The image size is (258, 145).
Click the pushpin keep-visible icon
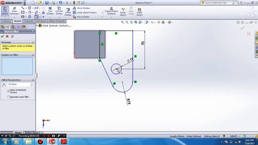coord(12,36)
